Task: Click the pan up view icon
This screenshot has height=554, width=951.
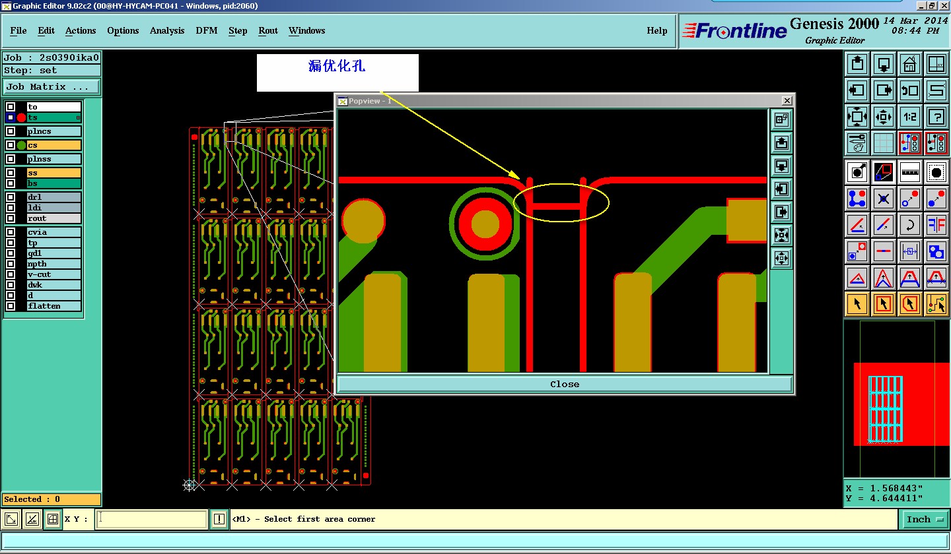Action: 857,64
